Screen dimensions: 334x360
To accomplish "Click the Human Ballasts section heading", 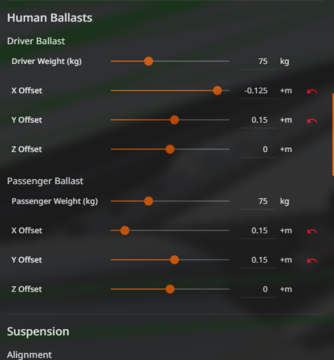I will [x=49, y=18].
